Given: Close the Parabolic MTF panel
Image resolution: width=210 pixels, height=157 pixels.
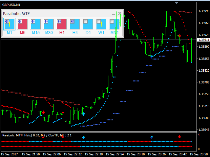Looking at the screenshot, I should coord(120,13).
